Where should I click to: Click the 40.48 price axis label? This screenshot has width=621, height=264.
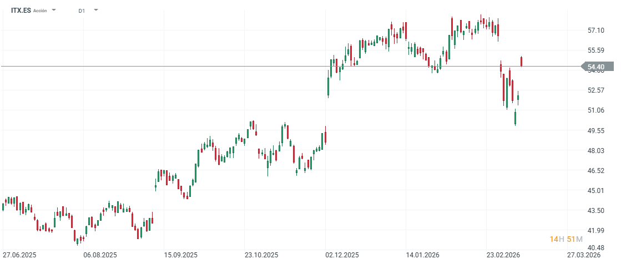click(596, 248)
